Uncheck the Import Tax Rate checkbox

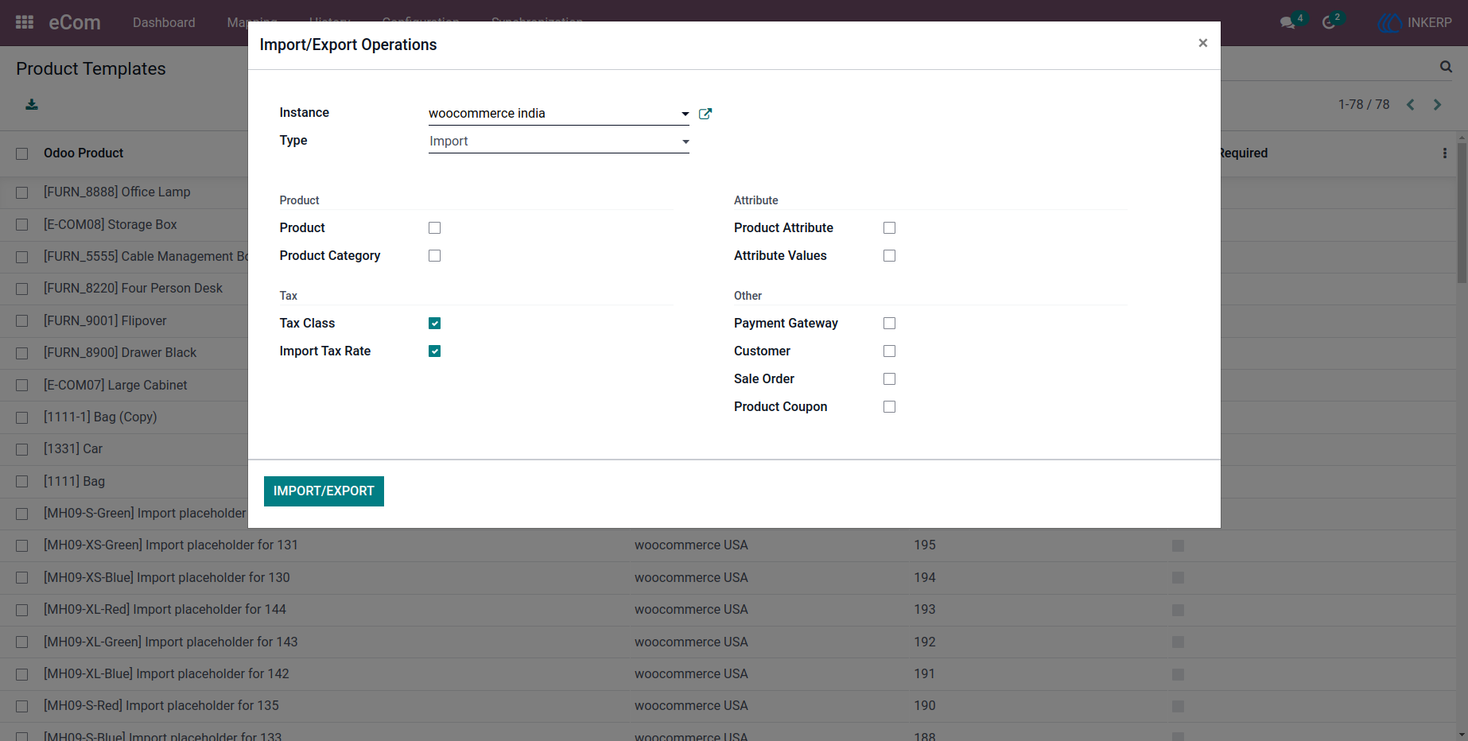coord(434,351)
